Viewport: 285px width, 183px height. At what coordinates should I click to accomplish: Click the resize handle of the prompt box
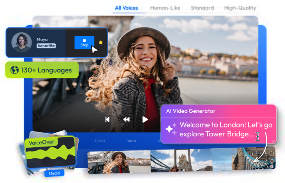[274, 141]
